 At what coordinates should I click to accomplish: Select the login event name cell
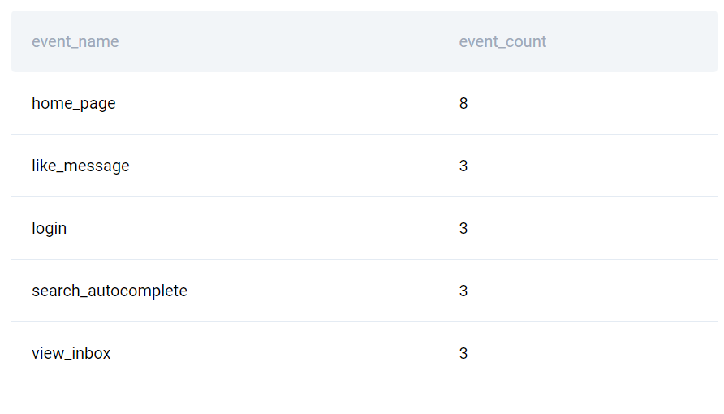pyautogui.click(x=49, y=228)
